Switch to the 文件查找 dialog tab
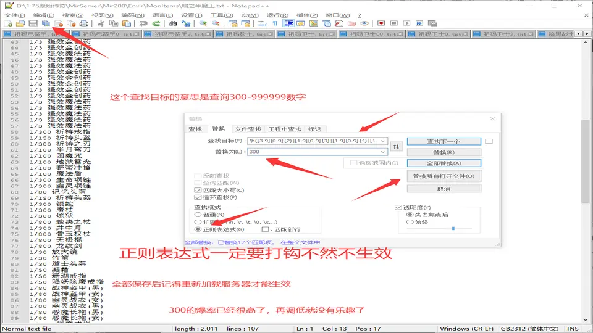Image resolution: width=593 pixels, height=333 pixels. tap(248, 129)
